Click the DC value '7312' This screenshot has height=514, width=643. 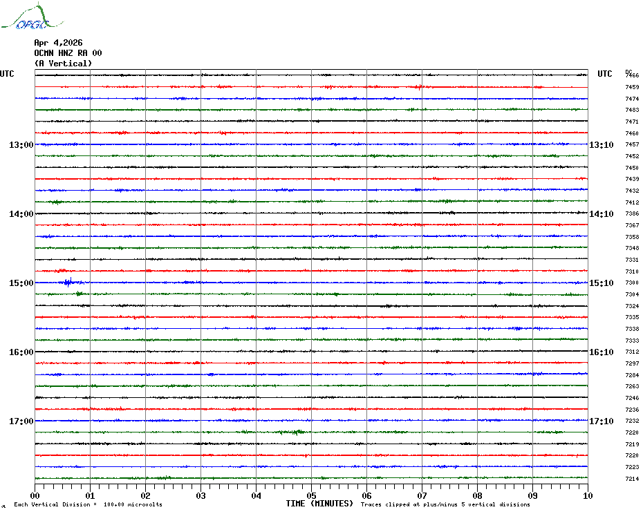[632, 352]
